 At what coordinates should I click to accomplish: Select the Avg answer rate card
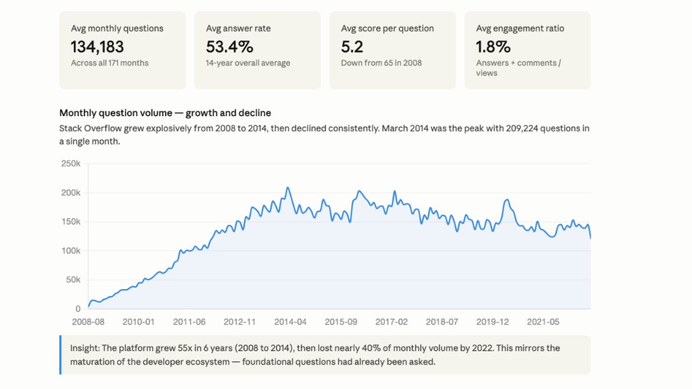[257, 50]
